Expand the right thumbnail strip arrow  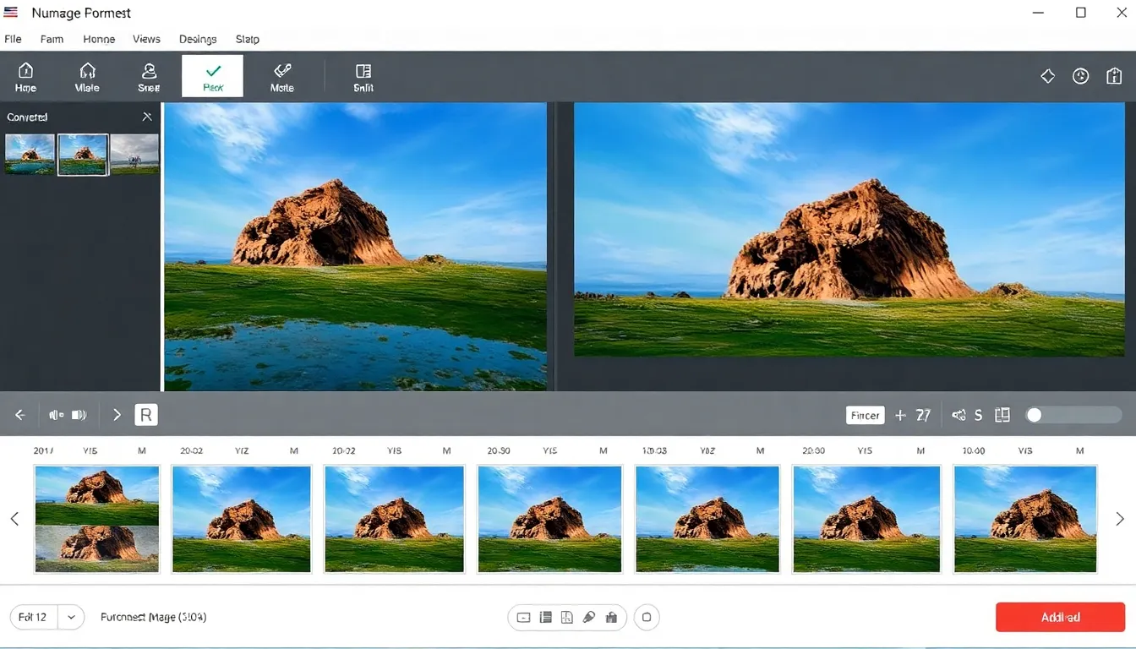click(x=1121, y=519)
